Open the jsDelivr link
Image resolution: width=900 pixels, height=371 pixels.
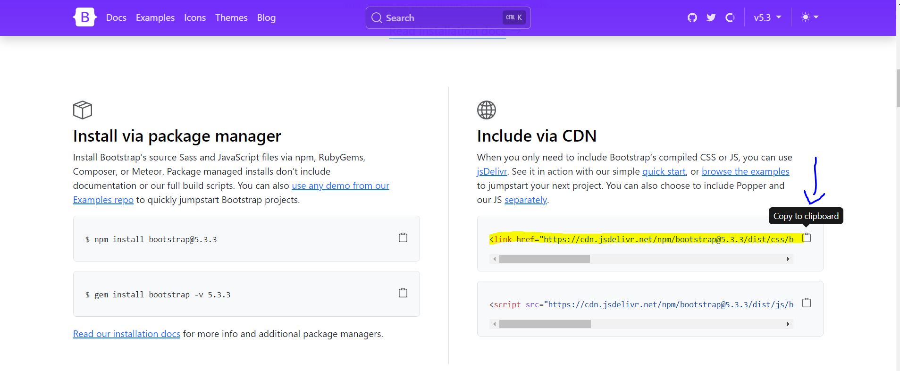[492, 171]
